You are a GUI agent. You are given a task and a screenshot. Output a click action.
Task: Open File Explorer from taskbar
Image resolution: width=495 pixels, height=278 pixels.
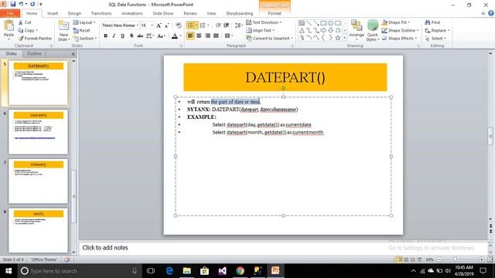click(187, 271)
